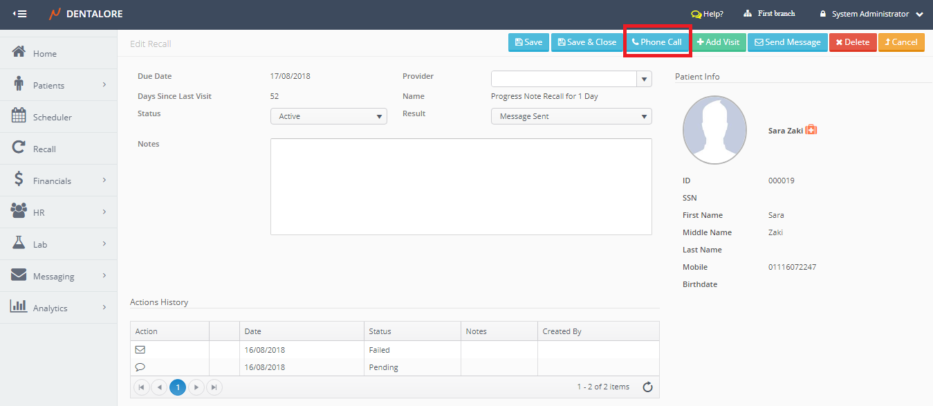
Task: Collapse sidebar using the hamburger menu icon
Action: [20, 14]
